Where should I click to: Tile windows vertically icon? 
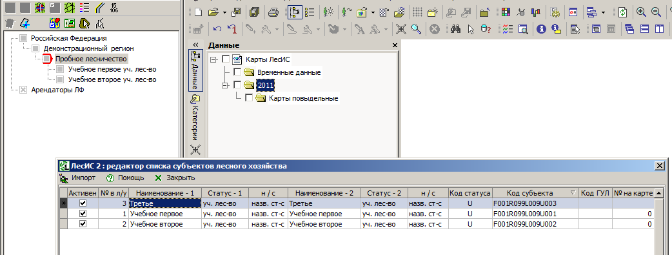(x=658, y=29)
